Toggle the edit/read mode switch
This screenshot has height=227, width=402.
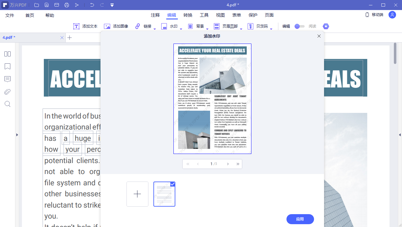299,26
